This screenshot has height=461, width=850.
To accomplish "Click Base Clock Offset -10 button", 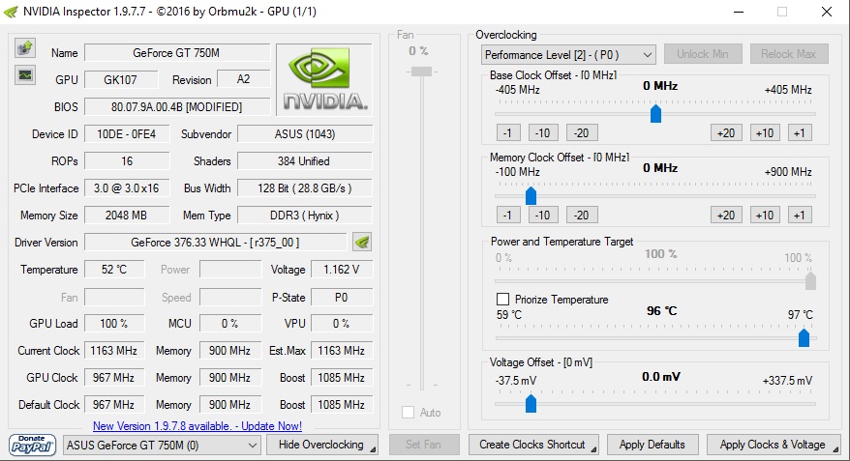I will pos(543,133).
